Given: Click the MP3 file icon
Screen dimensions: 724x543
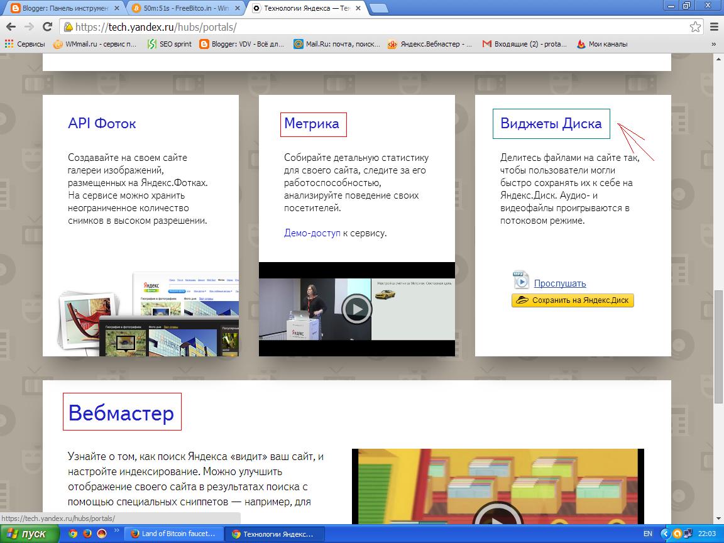Looking at the screenshot, I should [521, 280].
